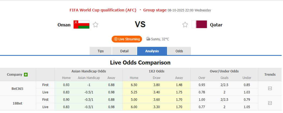Click 18Bet live away odds 1.70

click(179, 107)
